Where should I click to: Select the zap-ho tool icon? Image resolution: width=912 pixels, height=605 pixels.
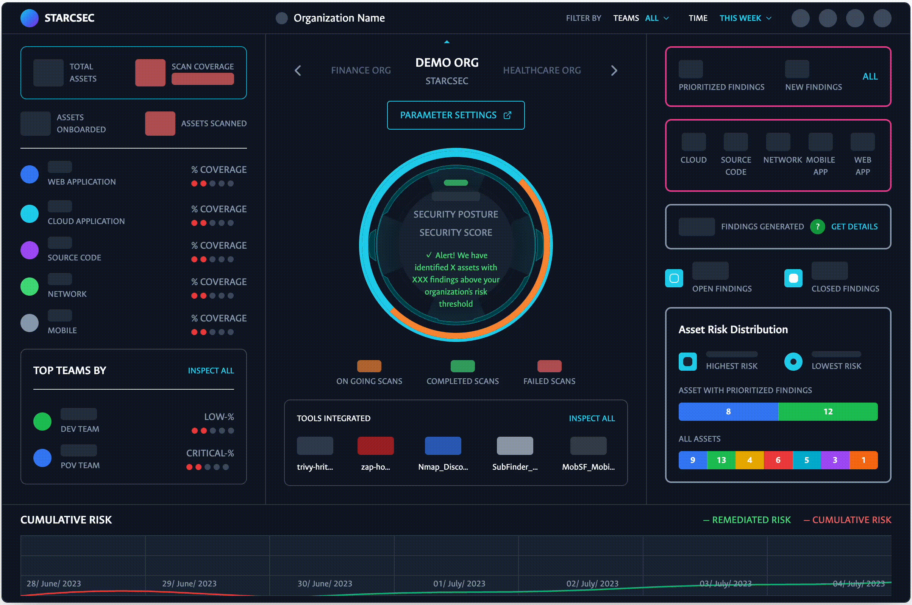pos(375,446)
